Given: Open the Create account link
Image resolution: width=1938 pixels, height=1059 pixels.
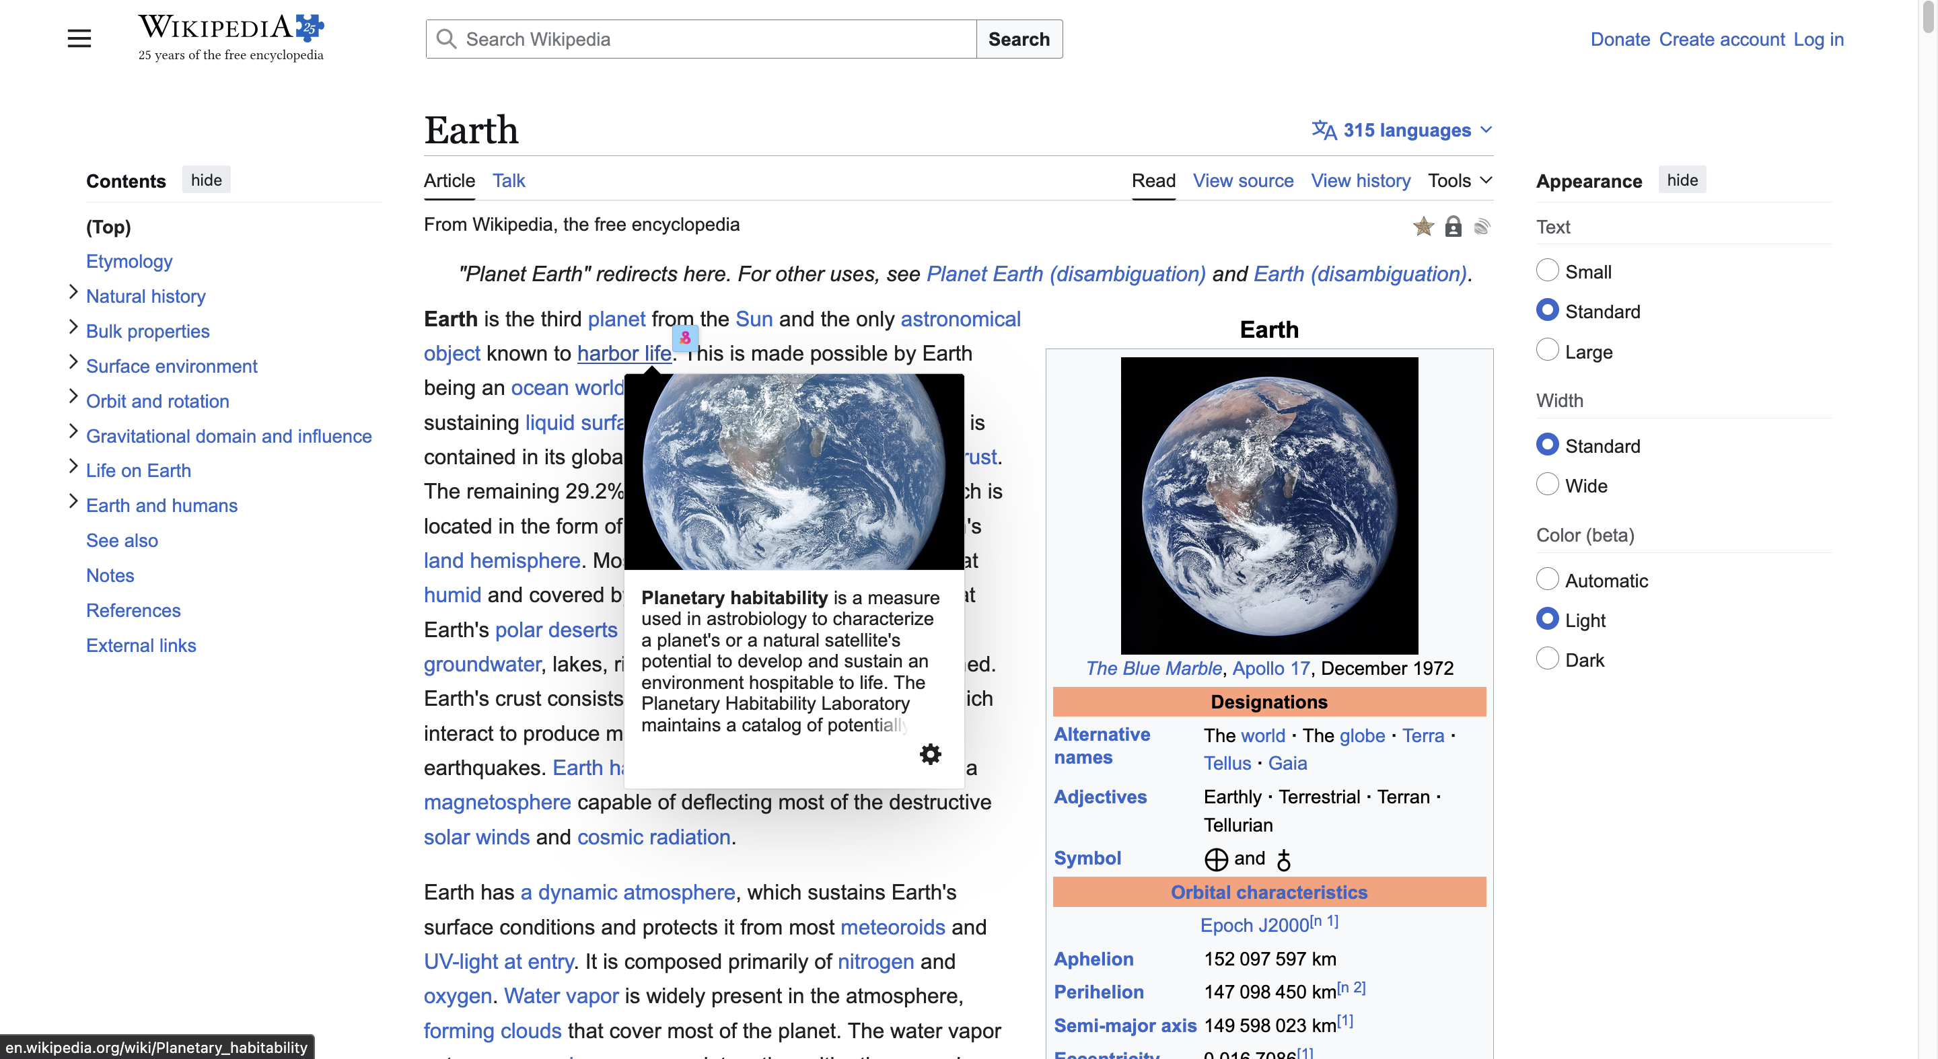Looking at the screenshot, I should pyautogui.click(x=1721, y=39).
